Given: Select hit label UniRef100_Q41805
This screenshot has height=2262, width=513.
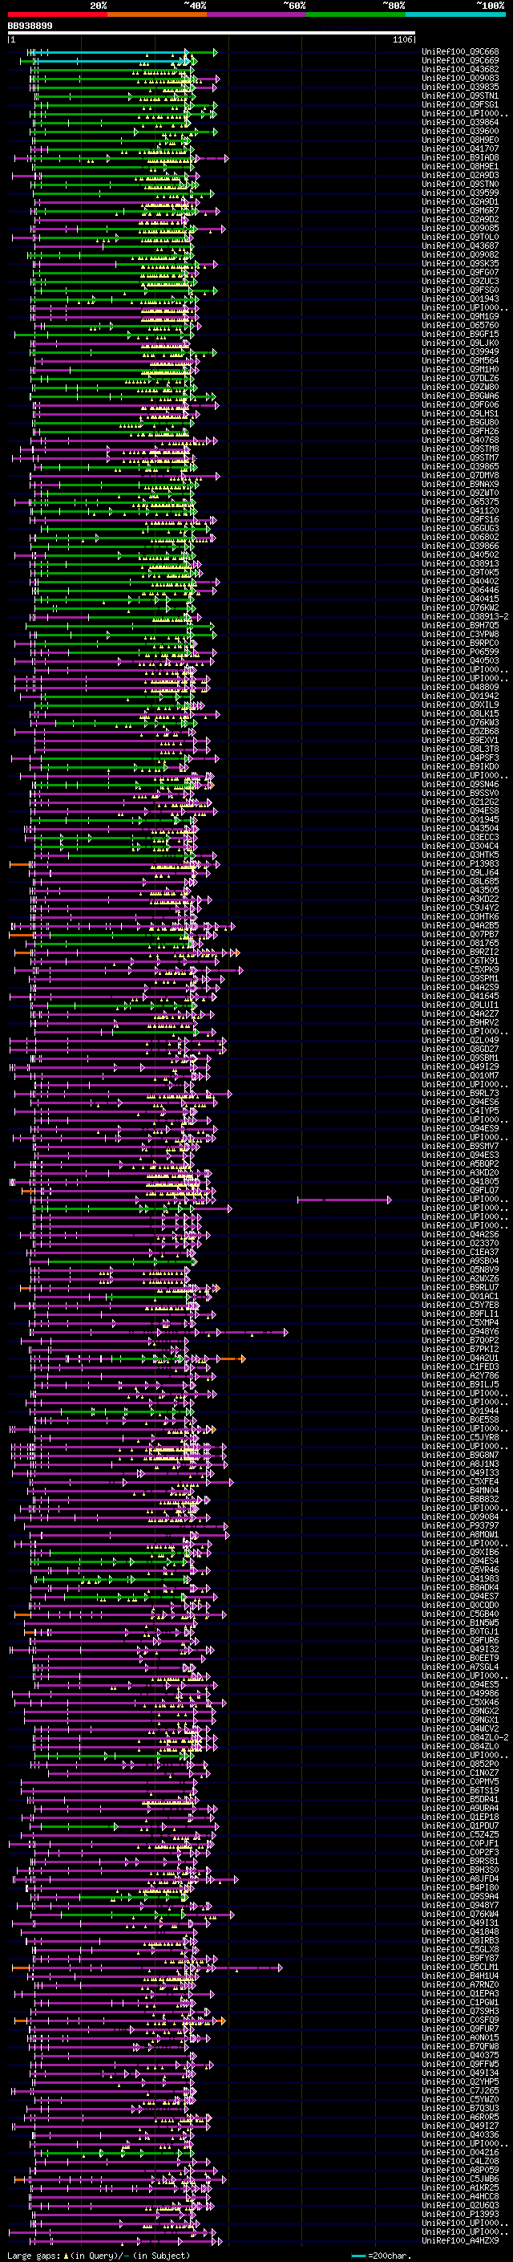Looking at the screenshot, I should (460, 1182).
